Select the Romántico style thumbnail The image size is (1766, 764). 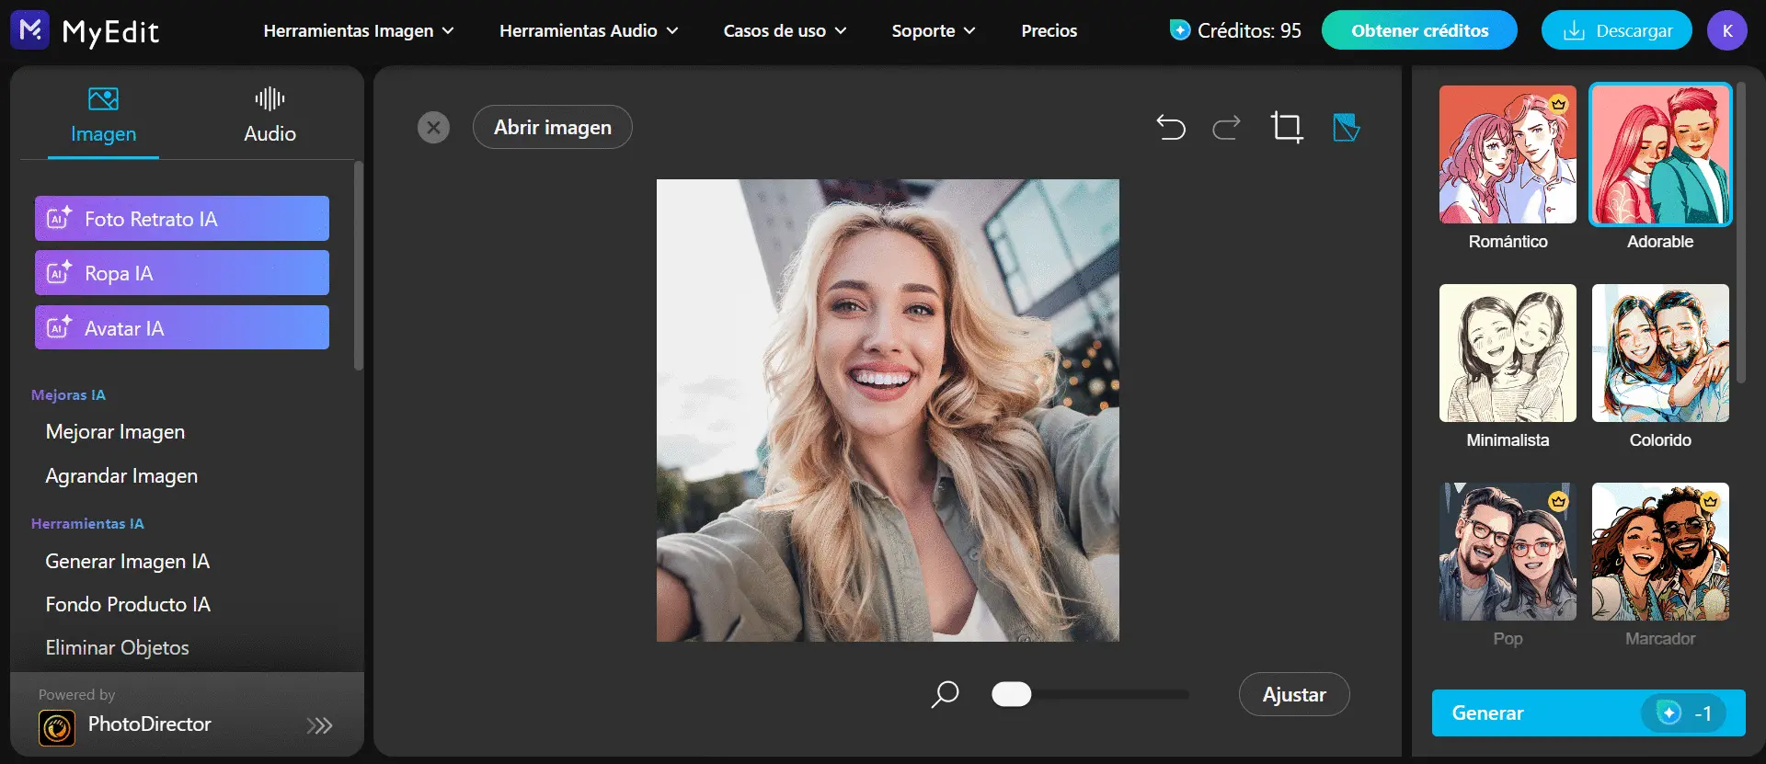pyautogui.click(x=1508, y=154)
